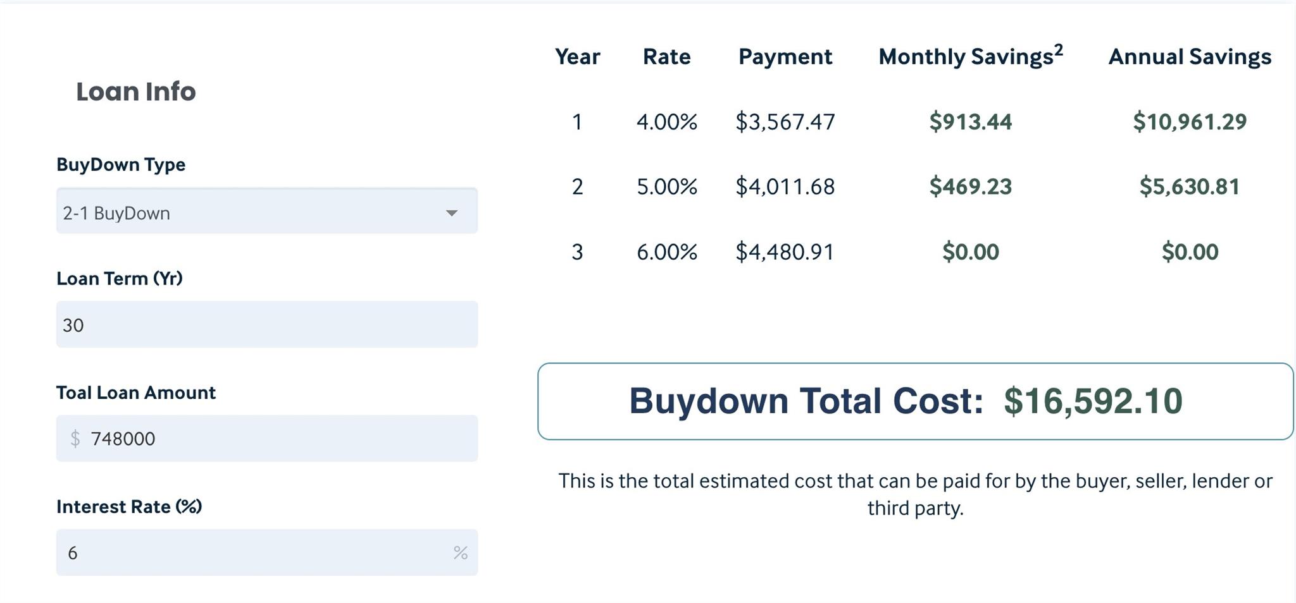
Task: Focus the Total Loan Amount input field
Action: point(278,439)
